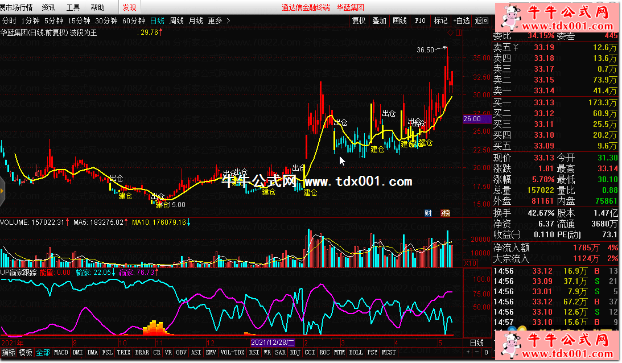Switch to 周线 weekly chart

coord(176,20)
